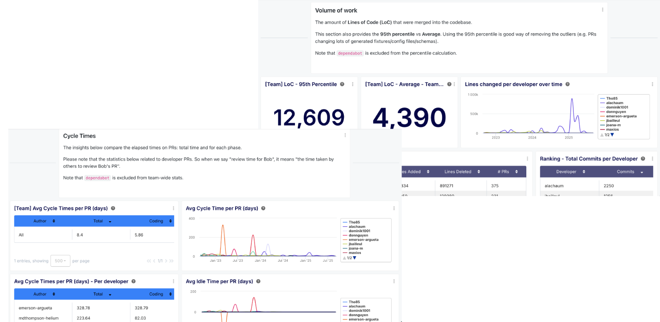Open the Cycle Times panel kebab menu
660x322 pixels.
(x=345, y=135)
